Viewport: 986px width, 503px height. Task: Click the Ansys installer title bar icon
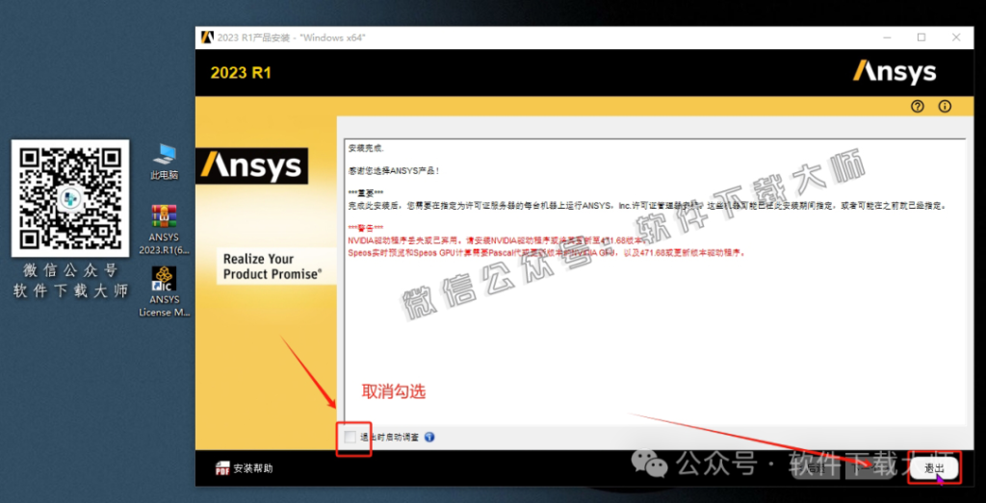[x=207, y=38]
